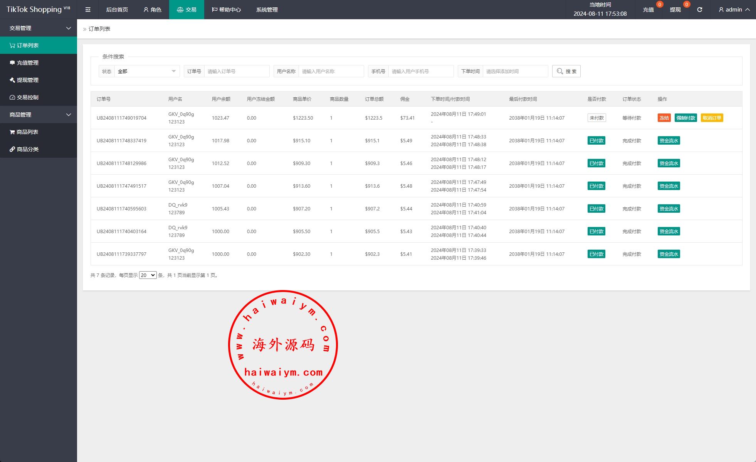Switch to the 帮助中心 tab
756x462 pixels.
[226, 10]
